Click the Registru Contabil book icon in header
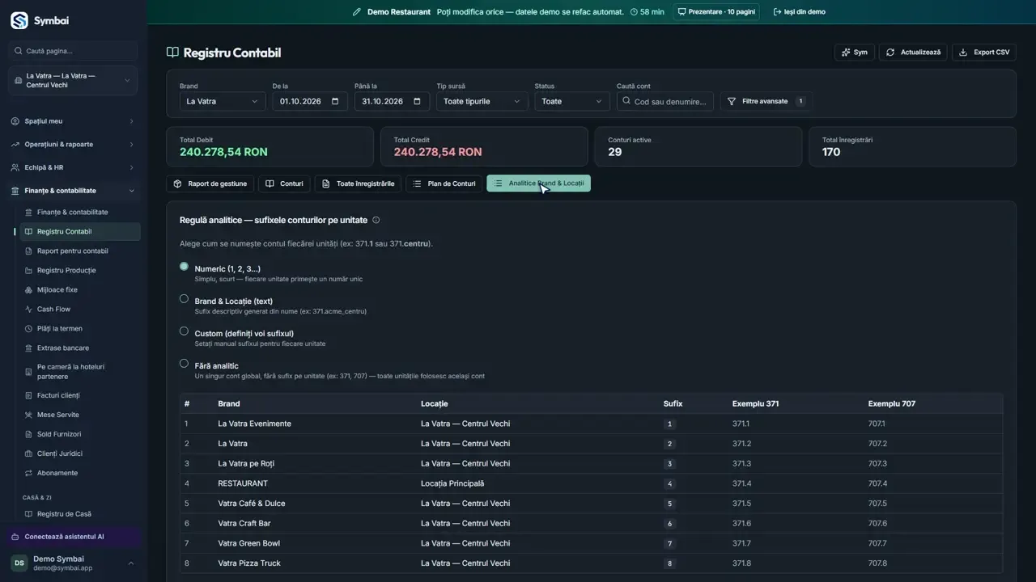The image size is (1036, 582). click(x=172, y=53)
